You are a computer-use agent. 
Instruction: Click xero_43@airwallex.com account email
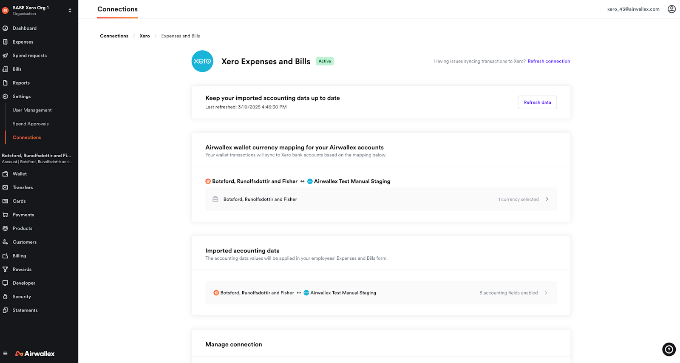click(633, 9)
